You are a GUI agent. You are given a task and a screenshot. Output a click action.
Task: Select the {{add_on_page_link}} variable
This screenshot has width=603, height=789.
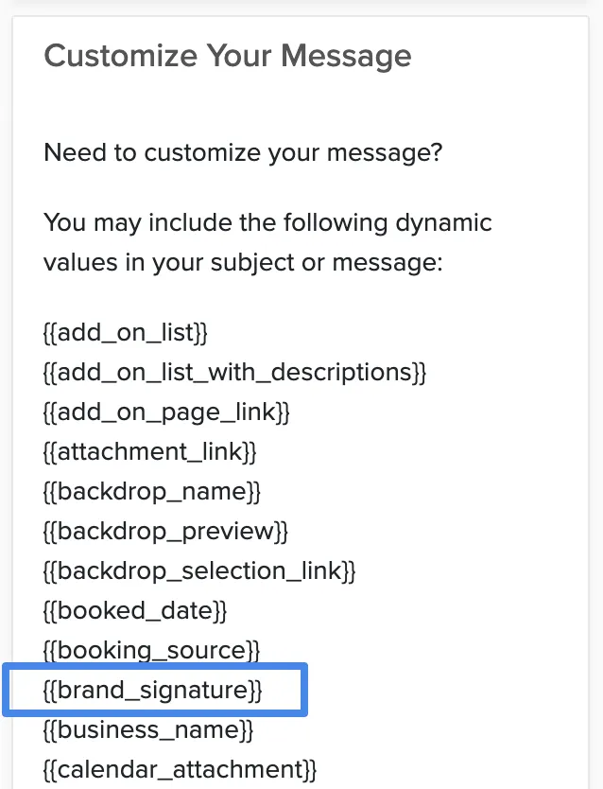[x=167, y=412]
